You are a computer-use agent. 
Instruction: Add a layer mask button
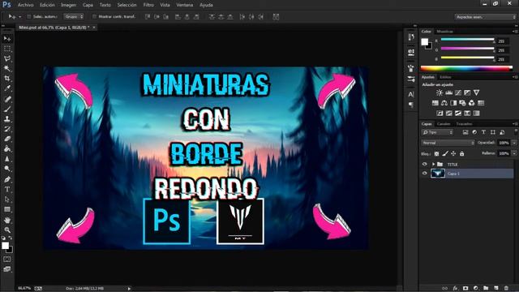pyautogui.click(x=465, y=289)
